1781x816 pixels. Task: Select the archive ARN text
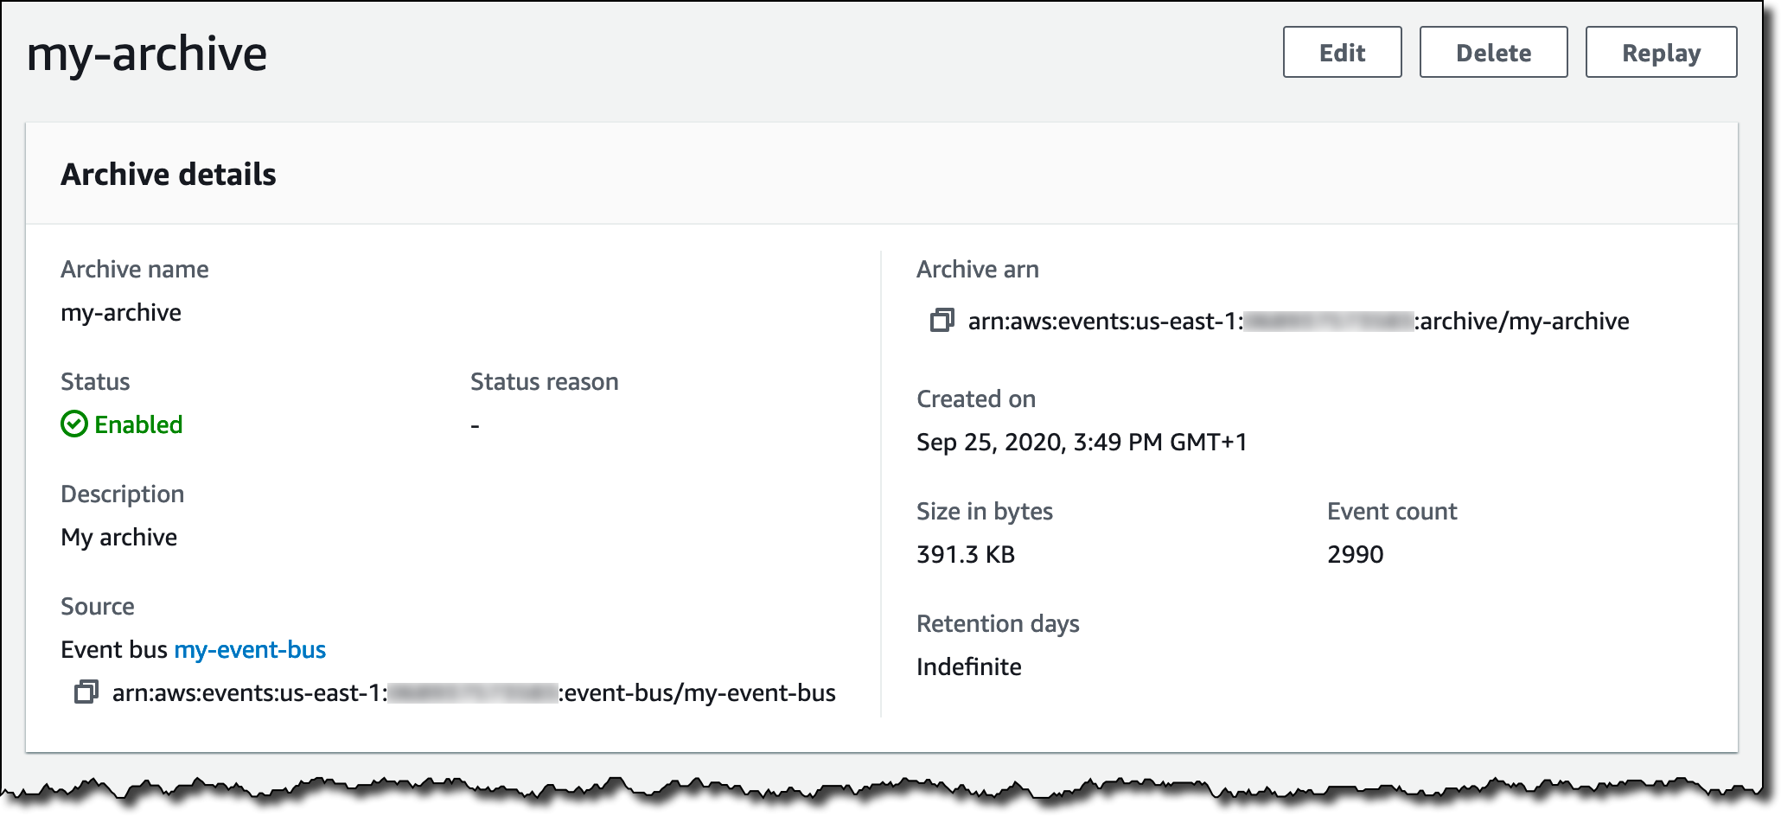(1298, 322)
